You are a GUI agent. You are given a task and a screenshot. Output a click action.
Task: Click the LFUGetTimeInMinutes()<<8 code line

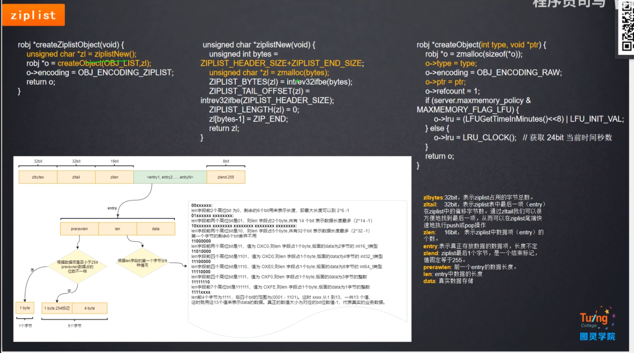529,119
